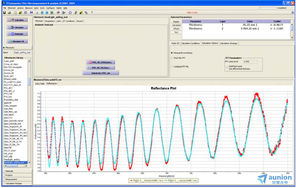Viewport: 296px width, 188px height.
Task: Click the blue down-arrow toolbar icon
Action: [x=42, y=13]
